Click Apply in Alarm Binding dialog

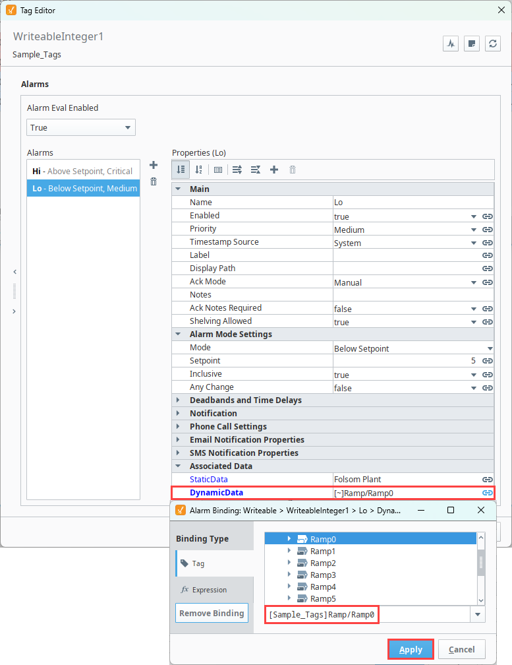click(x=411, y=649)
